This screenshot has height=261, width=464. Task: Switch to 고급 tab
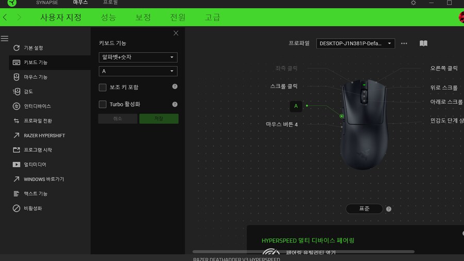pyautogui.click(x=212, y=17)
